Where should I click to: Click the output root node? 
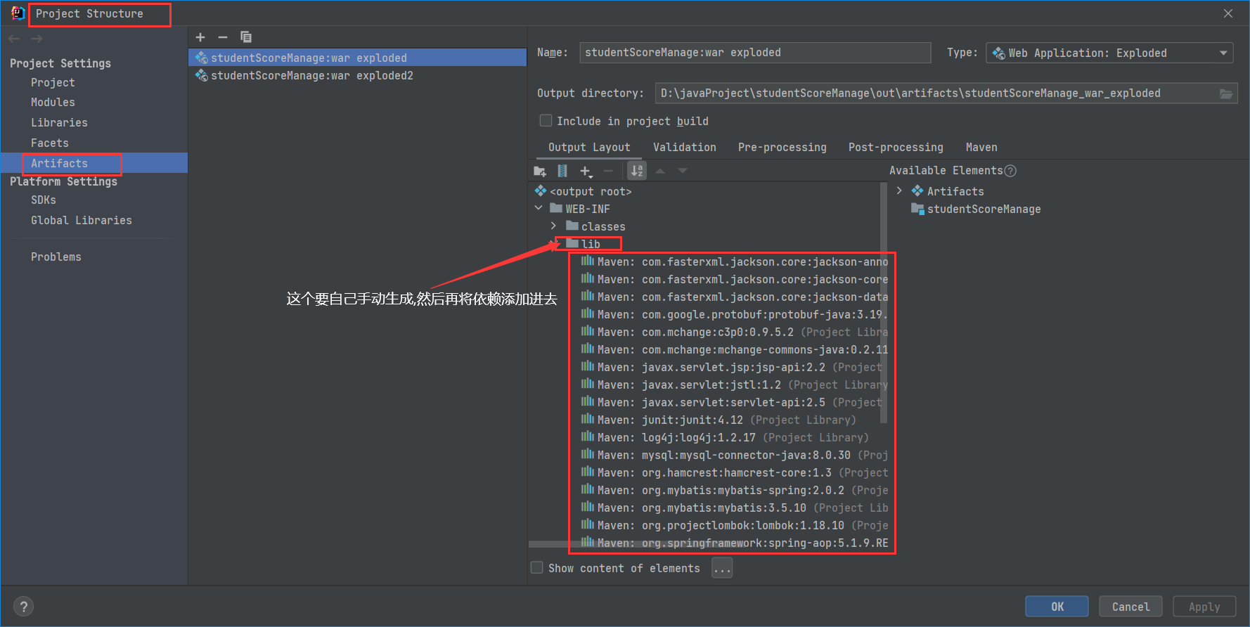(x=583, y=191)
